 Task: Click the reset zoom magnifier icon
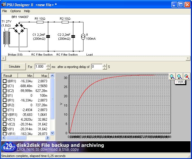pos(186,76)
